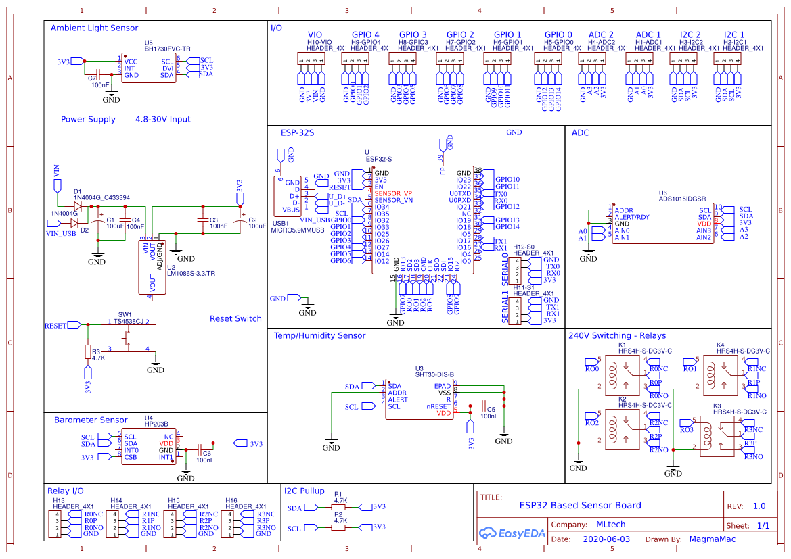Click the "Power Supply" section label

tap(88, 120)
